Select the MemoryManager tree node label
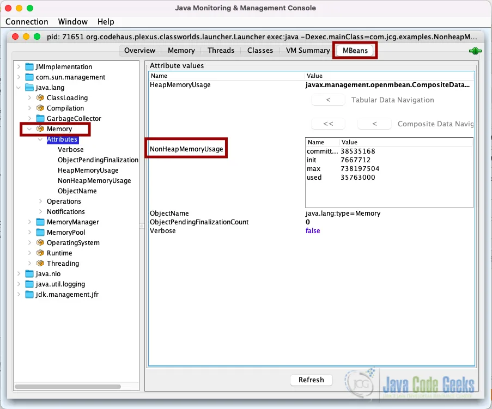Viewport: 492px width, 409px height. click(73, 222)
